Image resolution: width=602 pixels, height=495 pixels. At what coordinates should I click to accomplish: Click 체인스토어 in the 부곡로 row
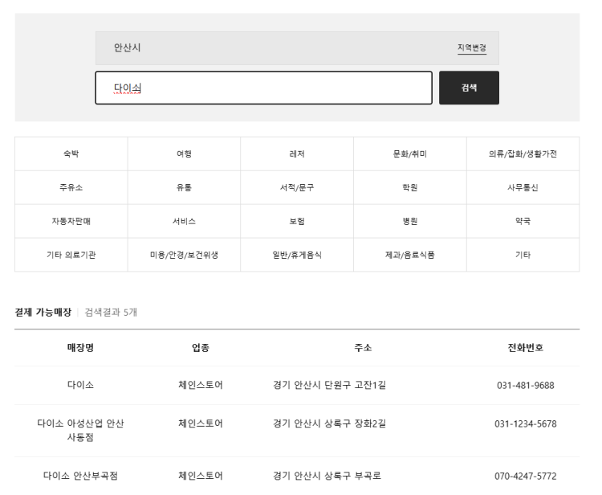pyautogui.click(x=201, y=476)
